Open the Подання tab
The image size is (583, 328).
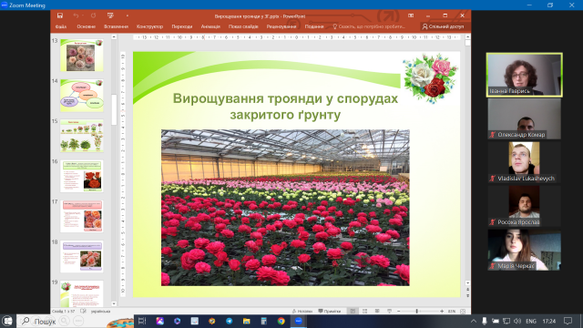(314, 26)
